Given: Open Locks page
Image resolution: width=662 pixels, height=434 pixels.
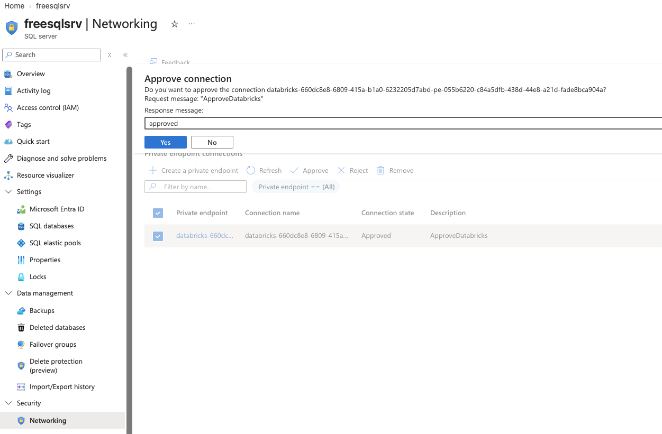Looking at the screenshot, I should pyautogui.click(x=38, y=277).
